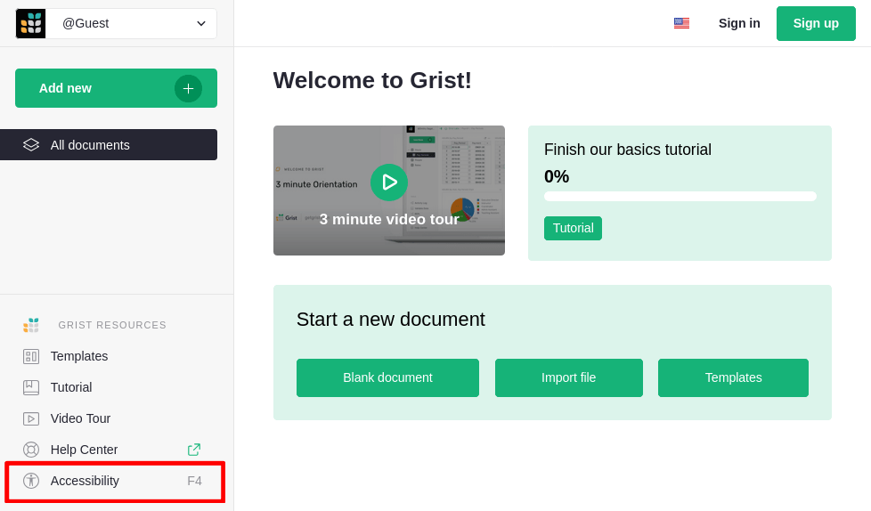Click the Finish our basics tutorial title

coord(628,150)
